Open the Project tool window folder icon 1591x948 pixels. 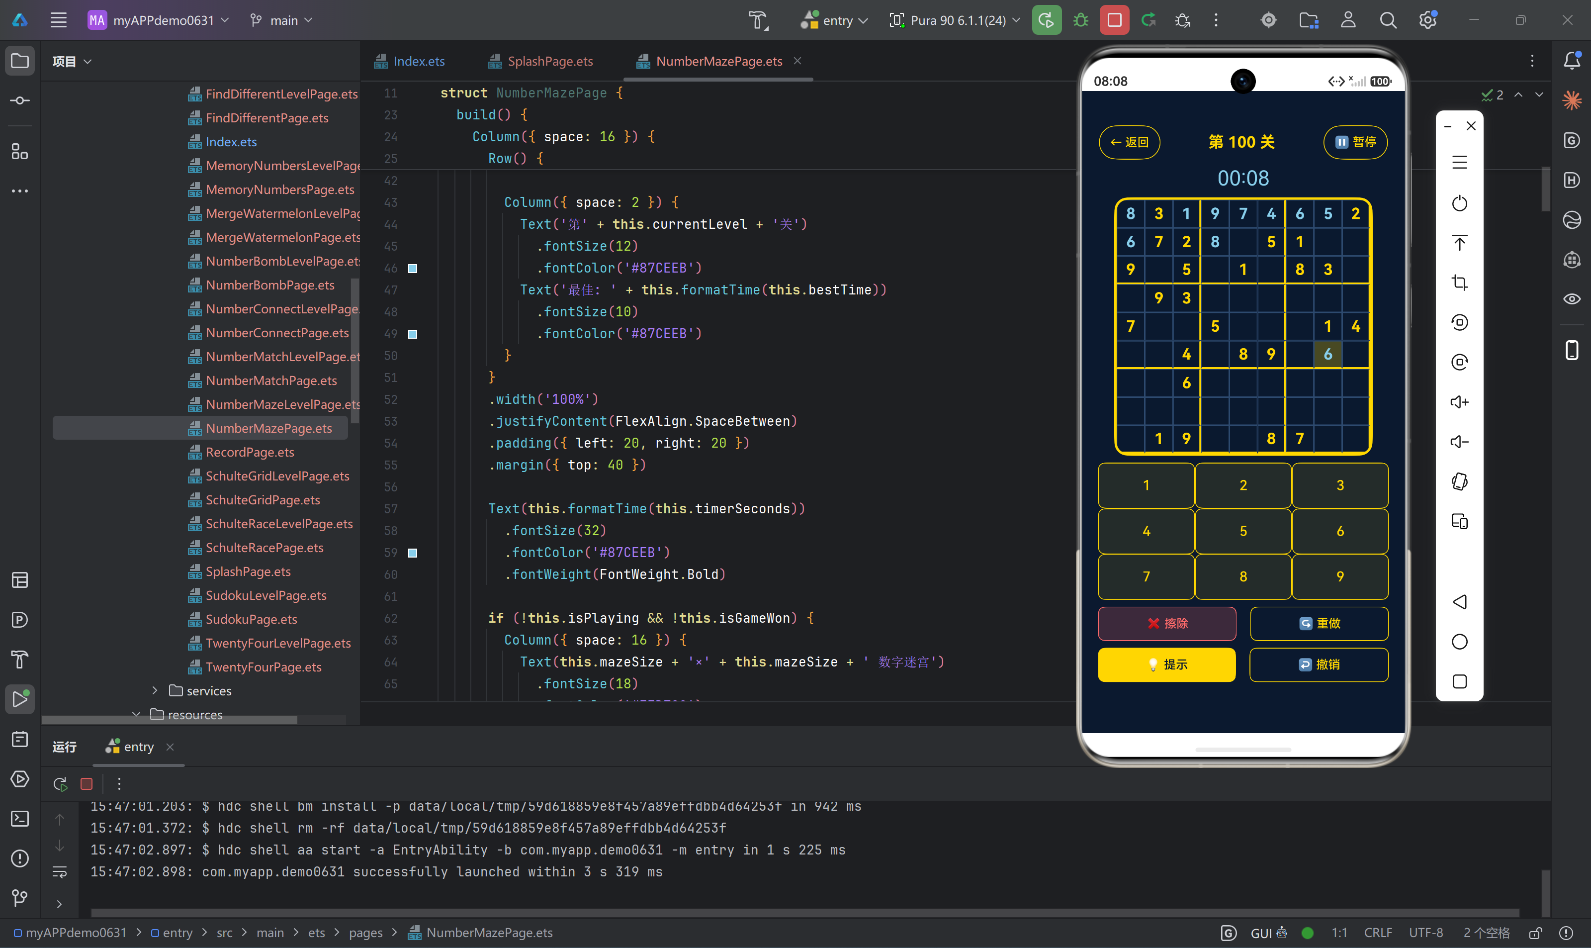pos(20,61)
